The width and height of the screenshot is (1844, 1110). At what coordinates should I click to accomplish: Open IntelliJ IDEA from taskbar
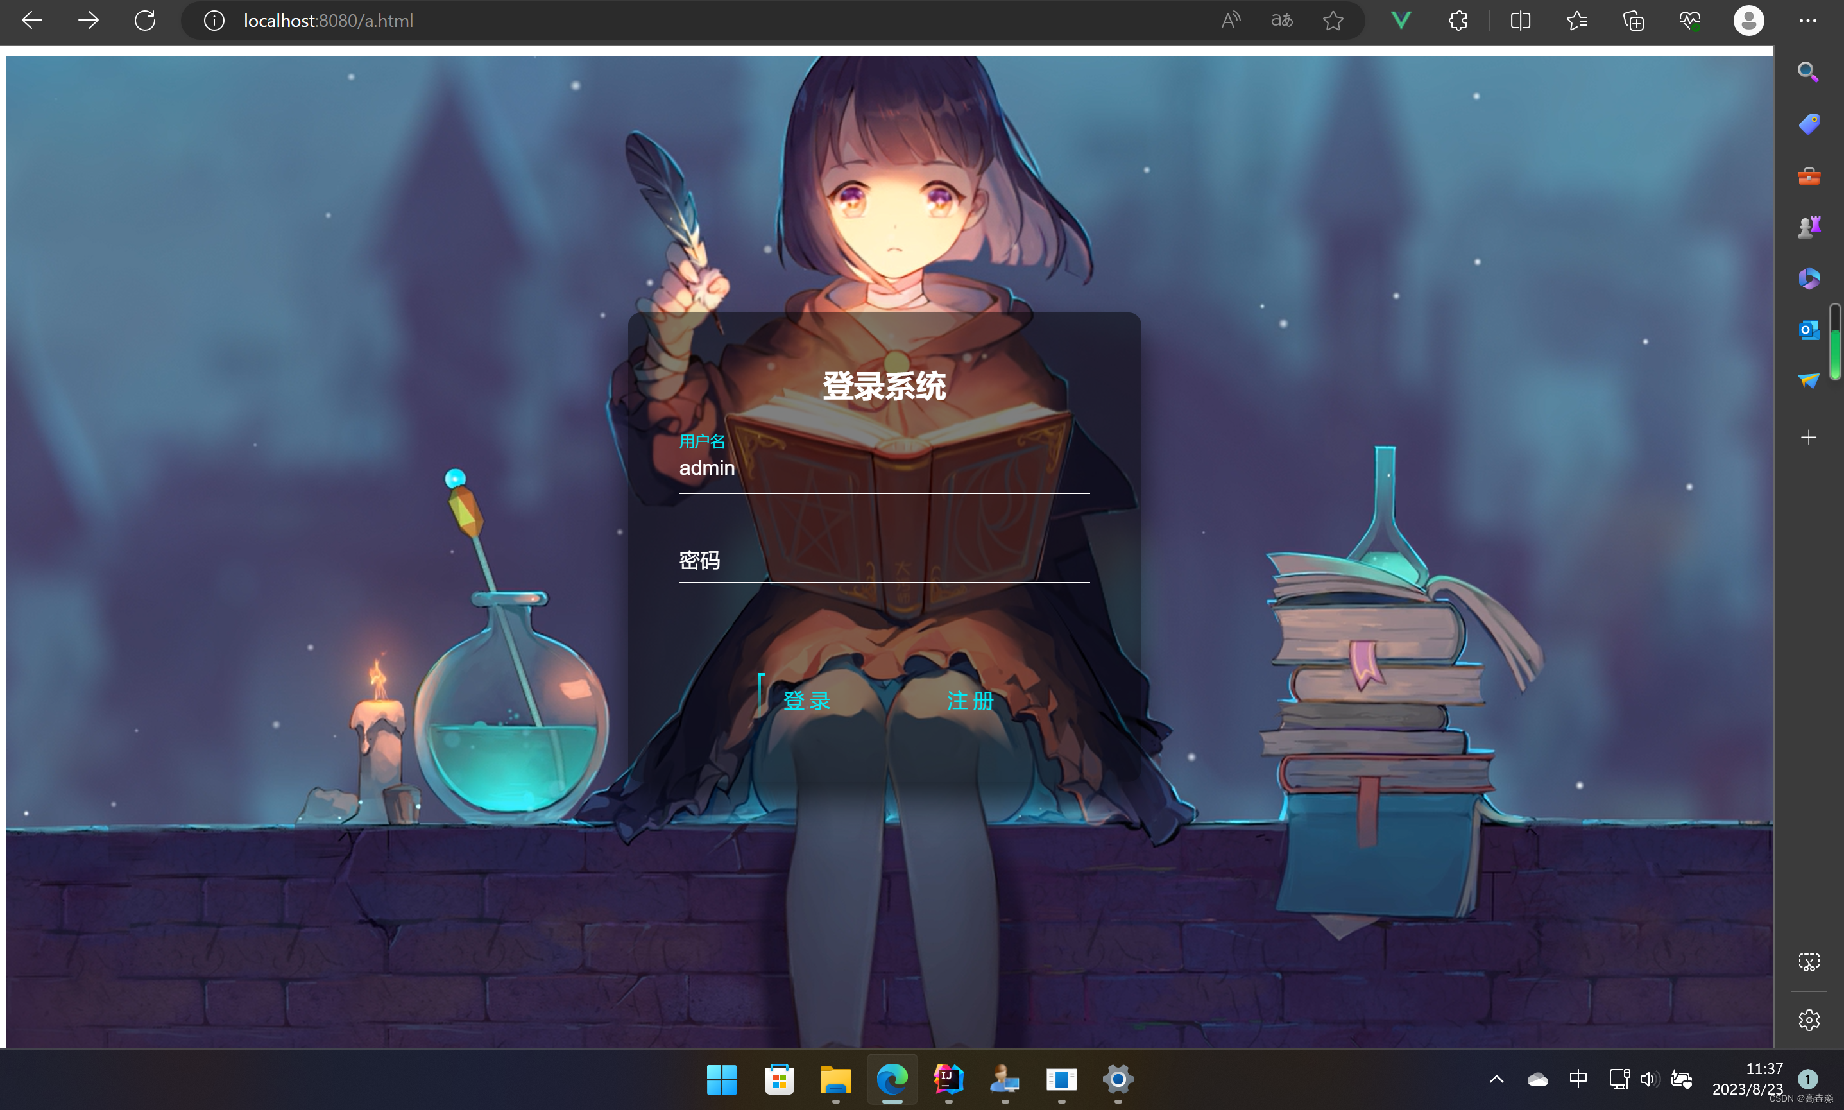(x=948, y=1079)
